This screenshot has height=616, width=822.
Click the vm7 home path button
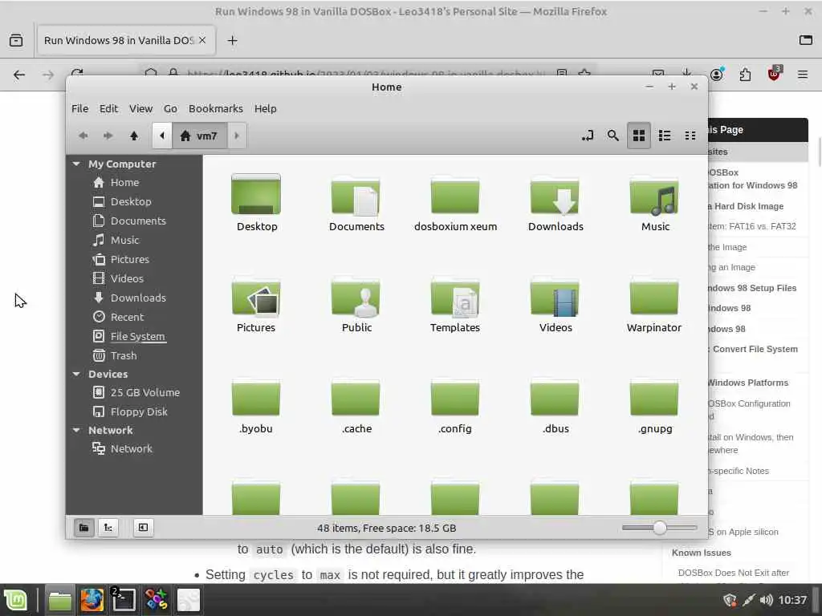(x=199, y=136)
